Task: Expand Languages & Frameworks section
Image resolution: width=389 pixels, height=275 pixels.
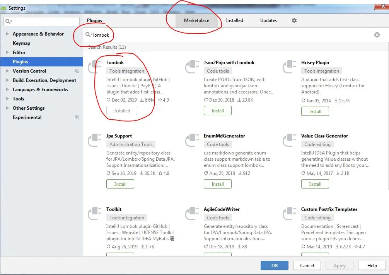Action: pos(7,90)
